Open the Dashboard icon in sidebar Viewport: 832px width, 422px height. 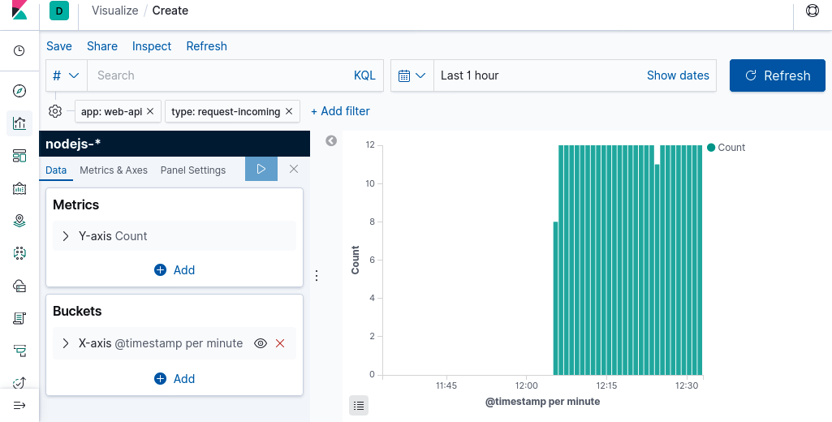[x=19, y=156]
